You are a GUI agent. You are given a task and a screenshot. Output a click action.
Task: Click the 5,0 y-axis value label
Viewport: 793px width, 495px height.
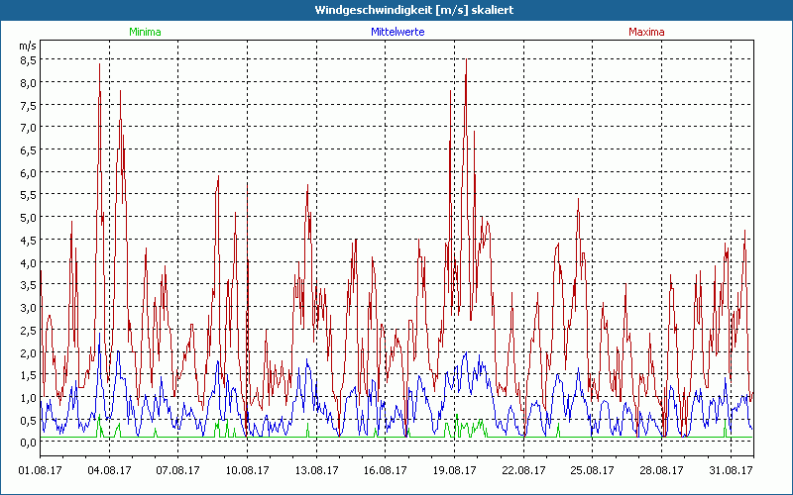pyautogui.click(x=28, y=217)
